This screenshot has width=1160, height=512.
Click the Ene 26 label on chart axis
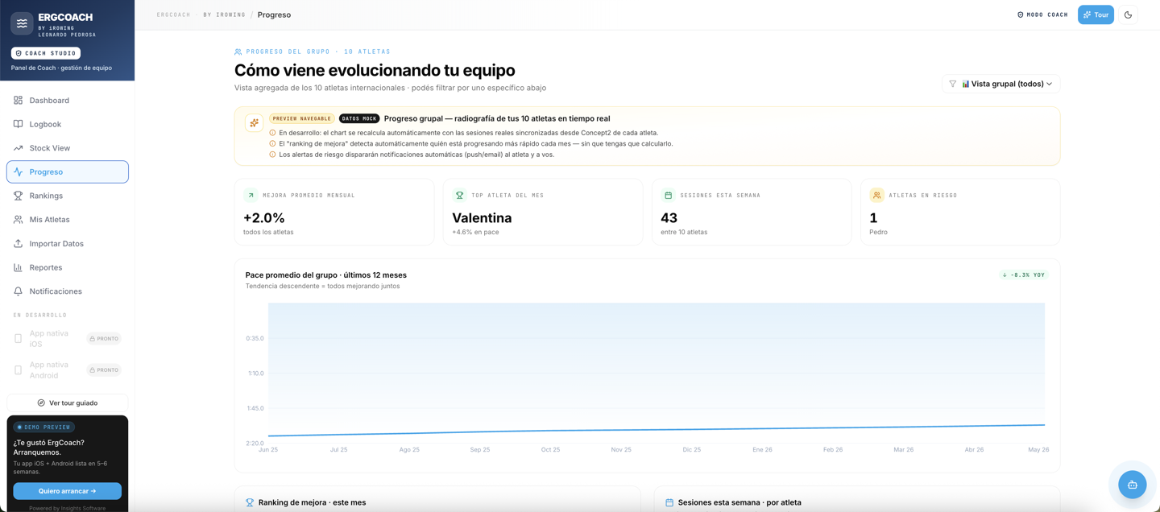[762, 450]
